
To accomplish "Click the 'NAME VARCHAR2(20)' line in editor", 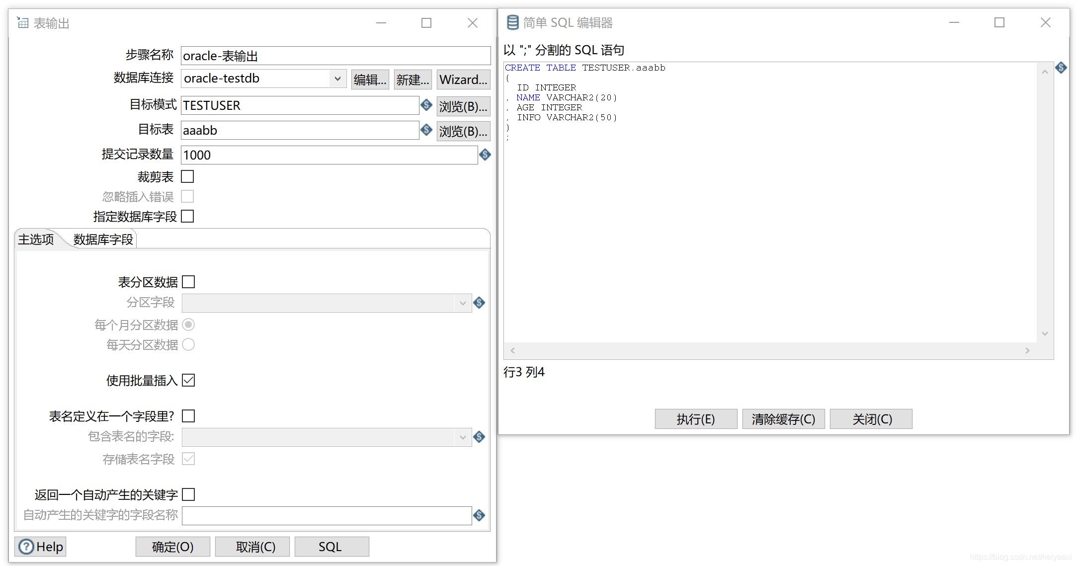I will 567,97.
